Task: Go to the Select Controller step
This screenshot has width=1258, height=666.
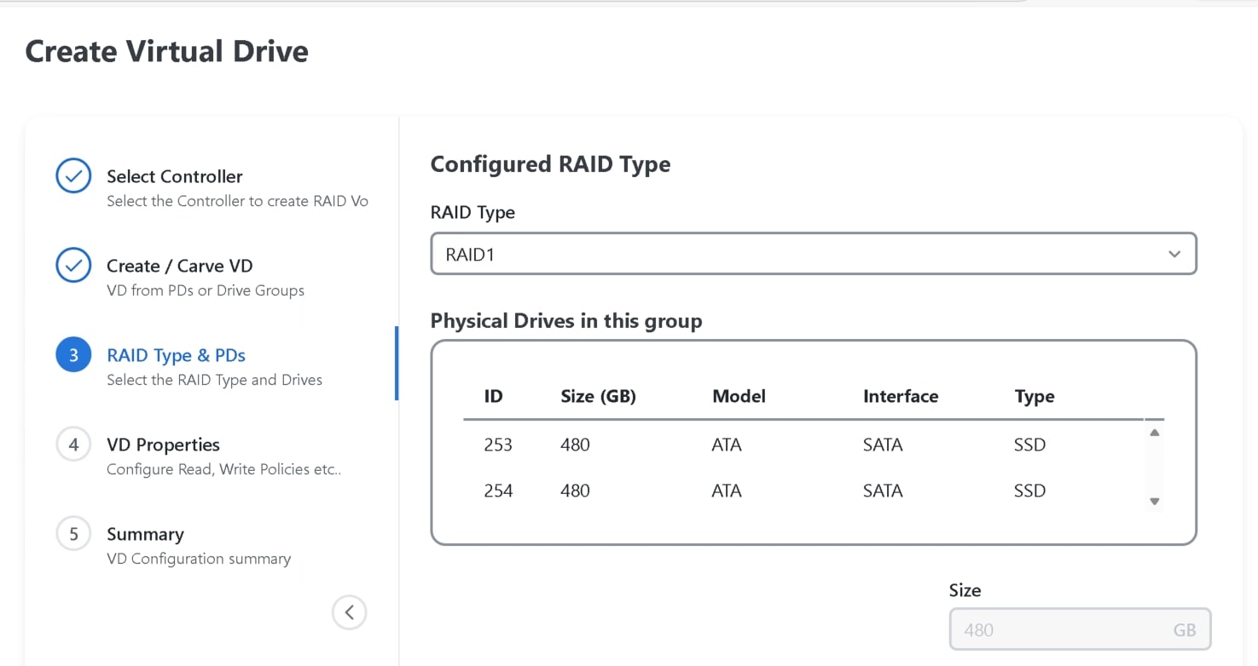Action: click(x=174, y=176)
